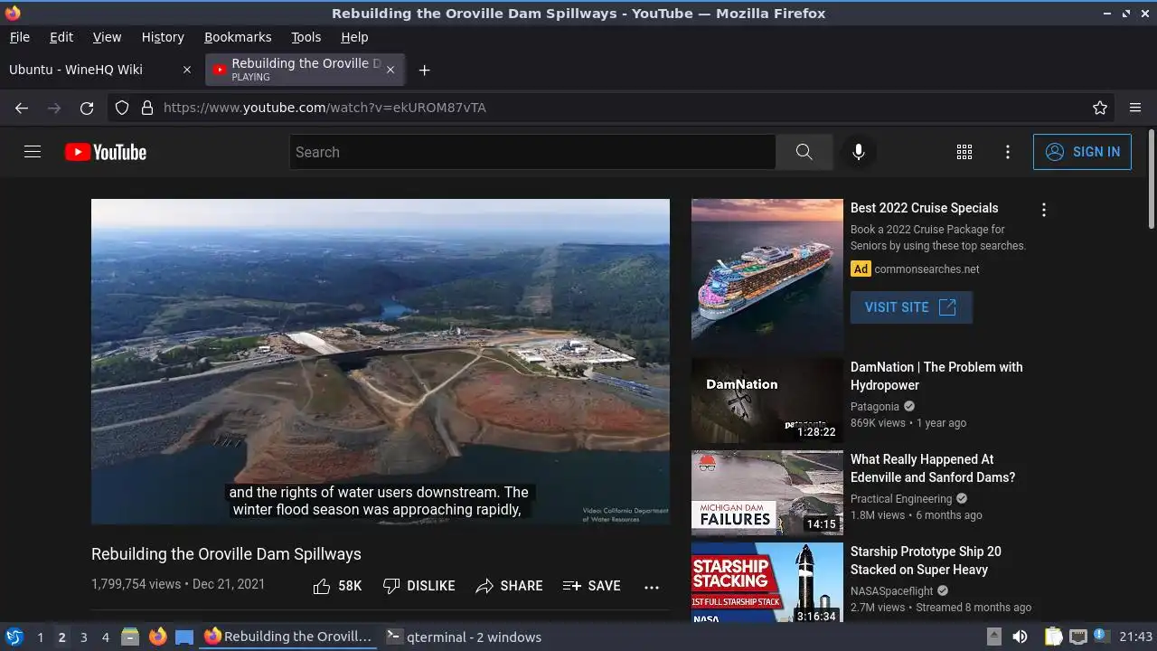
Task: Click SAVE to add to playlist
Action: (x=591, y=586)
